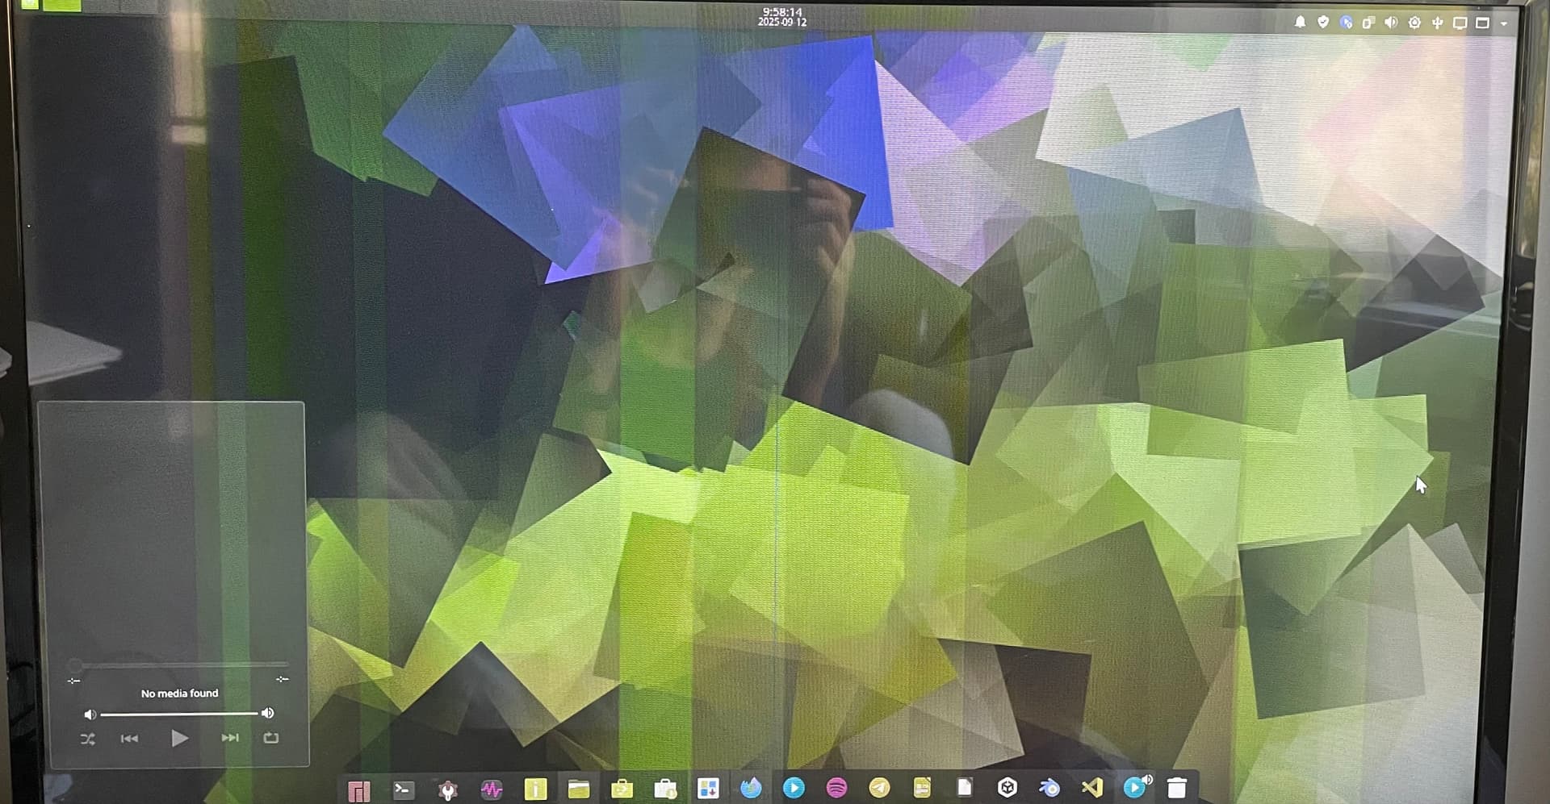1550x804 pixels.
Task: Mute using the left volume speaker icon
Action: [90, 714]
